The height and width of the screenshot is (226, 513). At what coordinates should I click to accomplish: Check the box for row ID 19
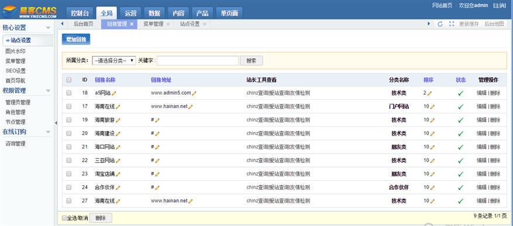(x=68, y=120)
